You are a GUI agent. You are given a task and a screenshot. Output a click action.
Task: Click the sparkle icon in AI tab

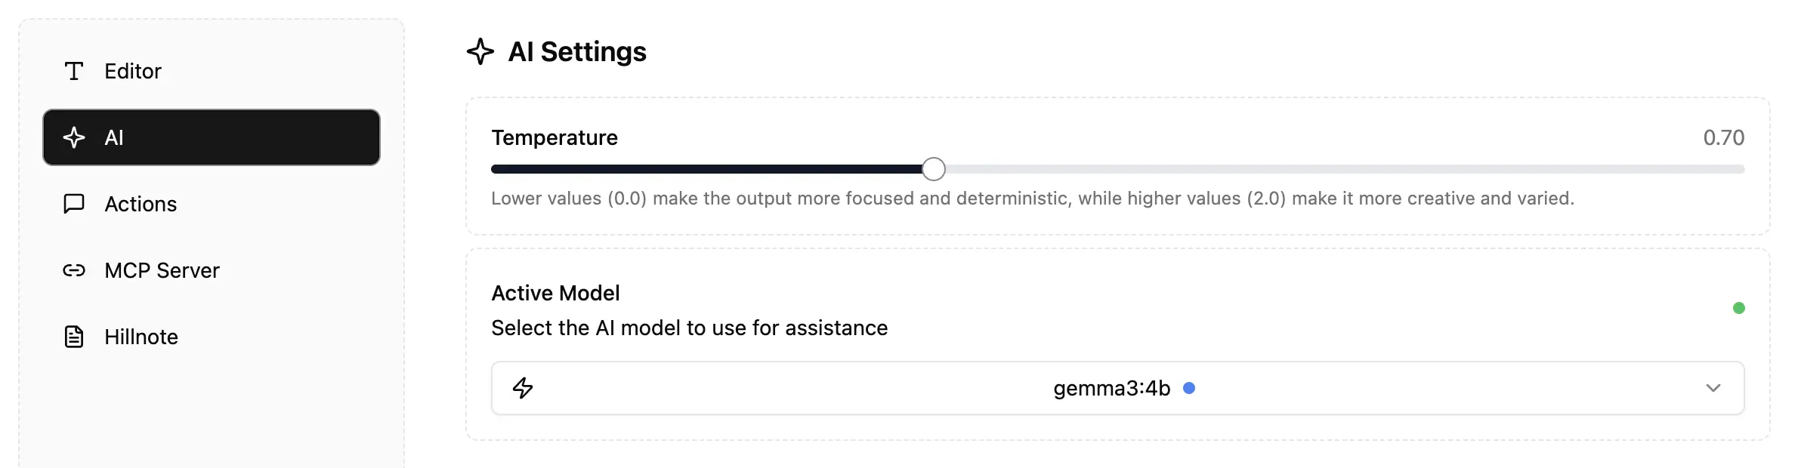[x=74, y=137]
